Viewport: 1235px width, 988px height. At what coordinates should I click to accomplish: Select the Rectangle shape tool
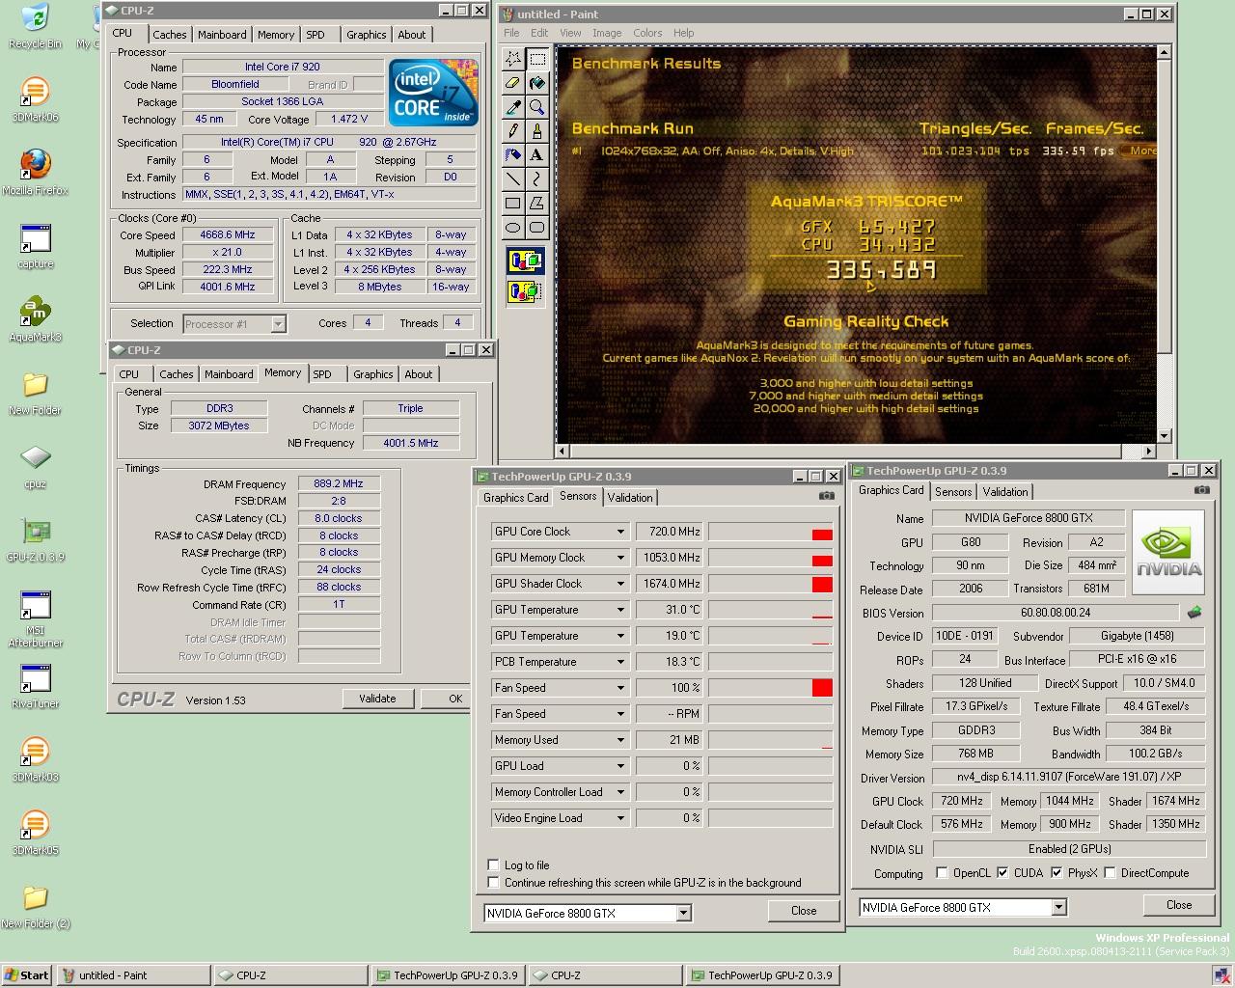(513, 203)
